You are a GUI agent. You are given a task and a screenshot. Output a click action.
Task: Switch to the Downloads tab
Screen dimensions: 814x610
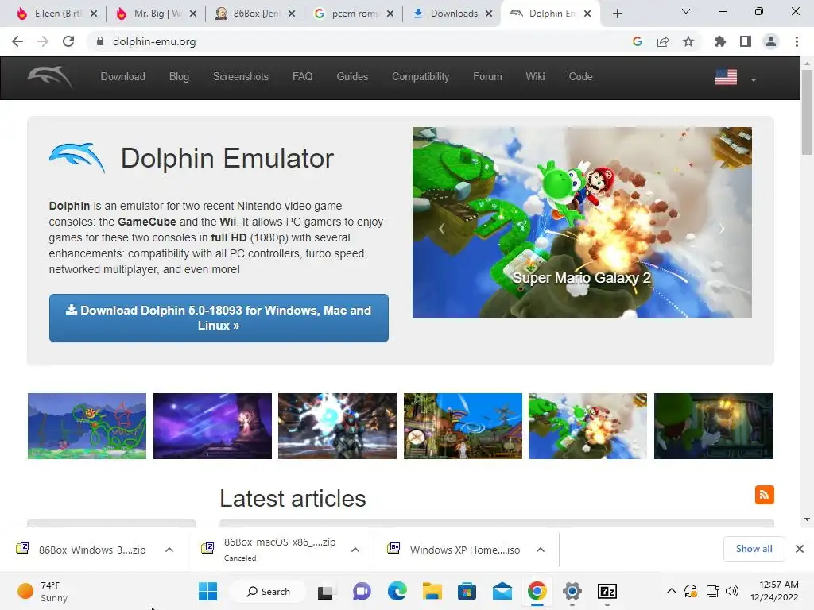click(453, 14)
